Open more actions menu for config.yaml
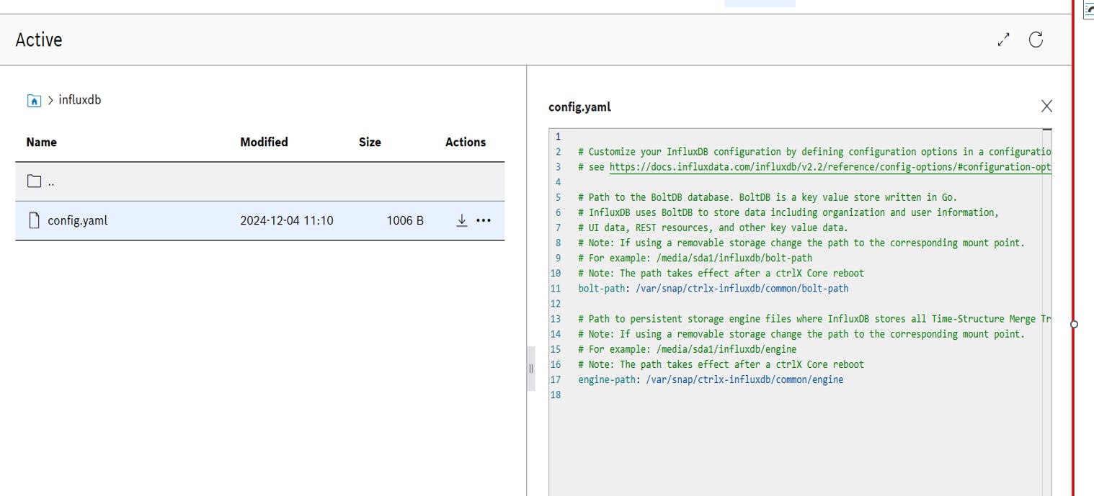Screen dimensions: 1094x496 tap(484, 220)
